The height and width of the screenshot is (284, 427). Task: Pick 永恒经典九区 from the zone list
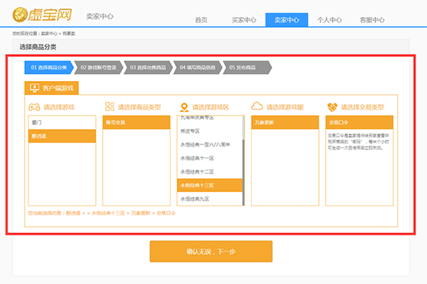click(210, 199)
